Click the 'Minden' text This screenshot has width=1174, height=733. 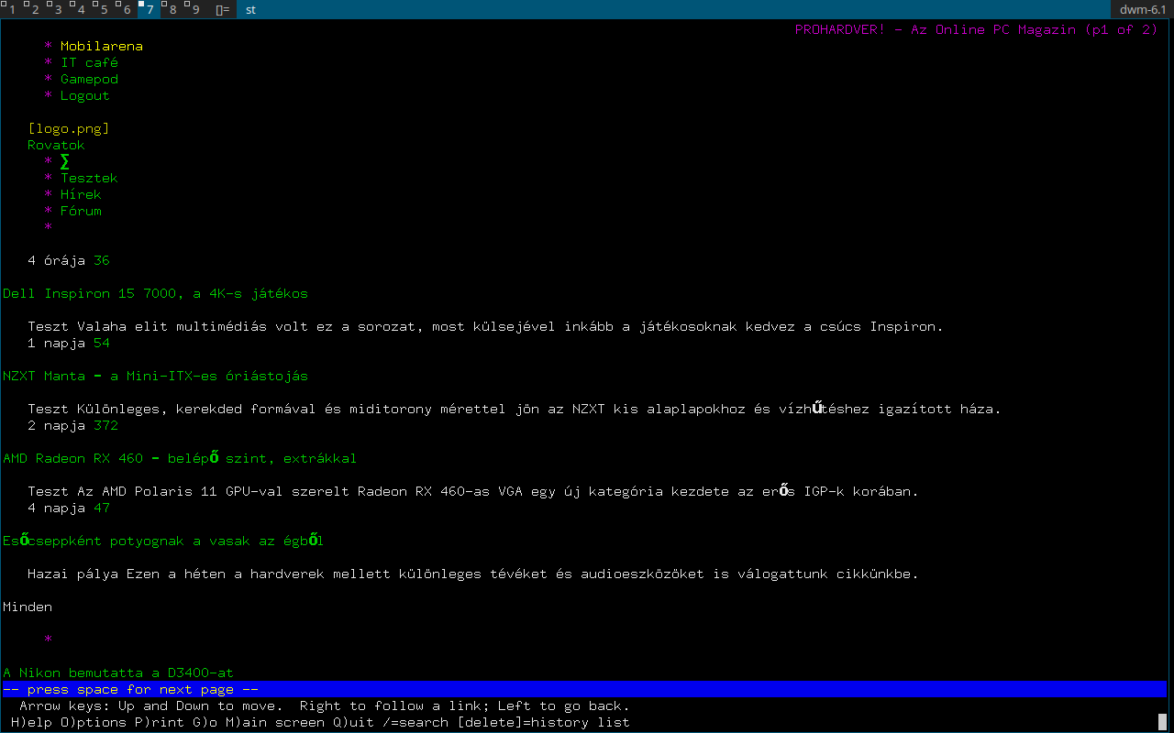pos(28,607)
